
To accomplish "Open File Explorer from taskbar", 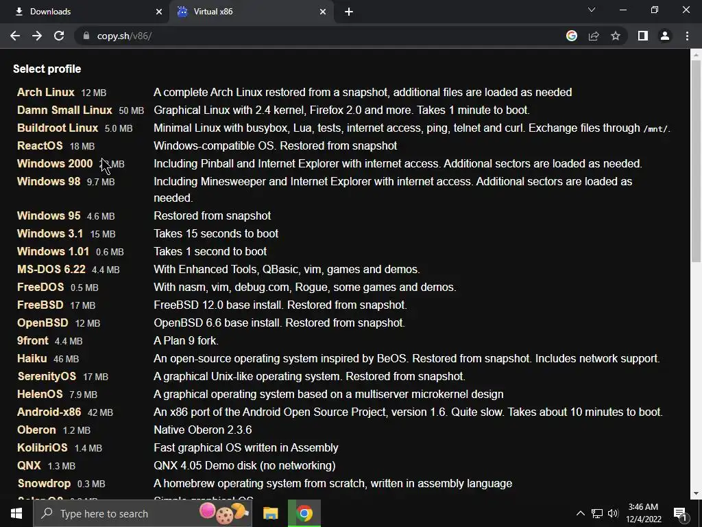I will pyautogui.click(x=270, y=513).
